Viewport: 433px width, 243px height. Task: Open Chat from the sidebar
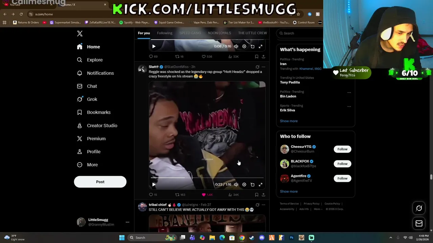coord(87,86)
